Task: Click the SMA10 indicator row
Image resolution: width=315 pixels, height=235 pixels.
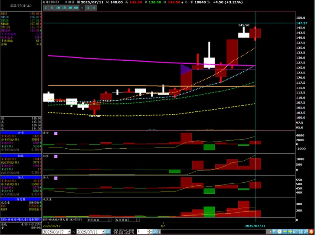Action: pyautogui.click(x=21, y=17)
